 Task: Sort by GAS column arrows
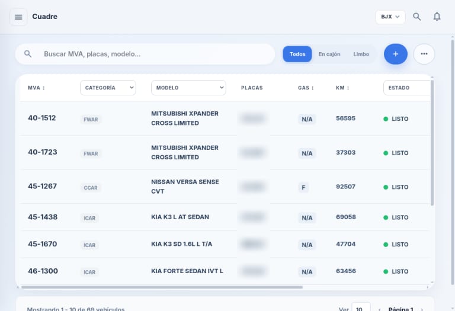pyautogui.click(x=313, y=88)
